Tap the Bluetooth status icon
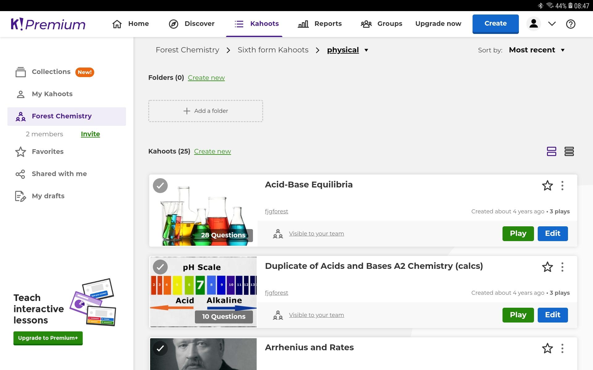Screen dimensions: 593x370 [x=540, y=6]
